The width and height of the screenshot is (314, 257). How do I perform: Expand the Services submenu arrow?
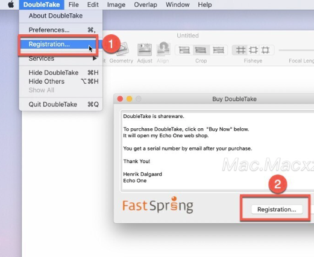(x=95, y=58)
